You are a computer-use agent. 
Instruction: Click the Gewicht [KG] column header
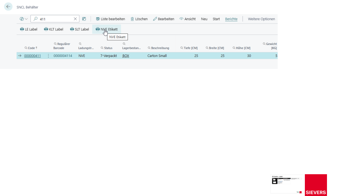coord(270,46)
